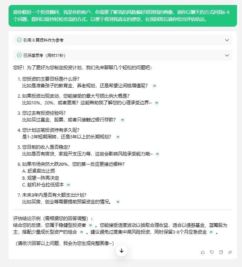
Task: Open citation mark after option C
Action: (x=68, y=185)
